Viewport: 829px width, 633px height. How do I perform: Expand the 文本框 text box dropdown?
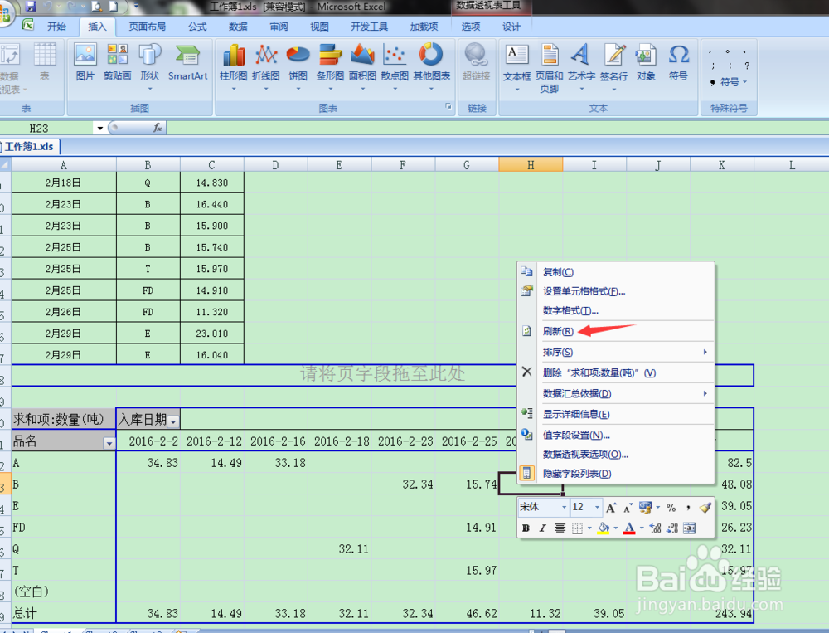516,90
